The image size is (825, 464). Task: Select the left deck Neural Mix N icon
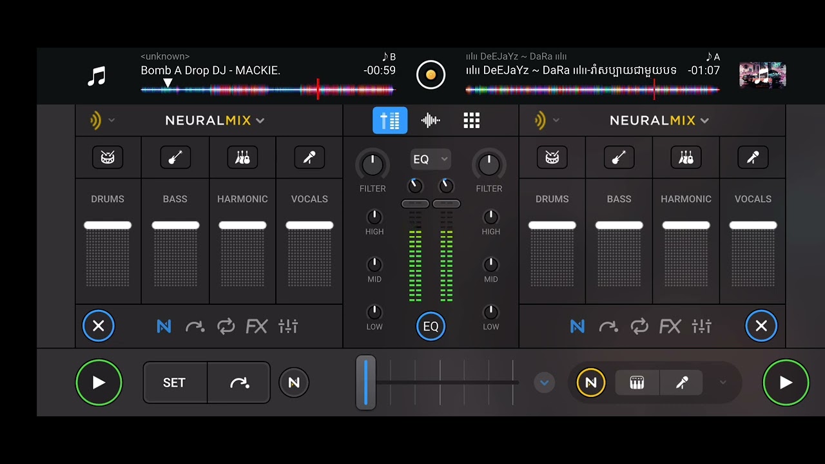164,327
